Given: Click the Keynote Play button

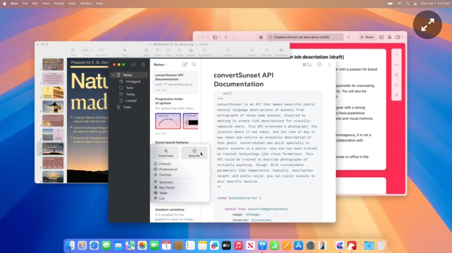Looking at the screenshot, I should pos(125,52).
